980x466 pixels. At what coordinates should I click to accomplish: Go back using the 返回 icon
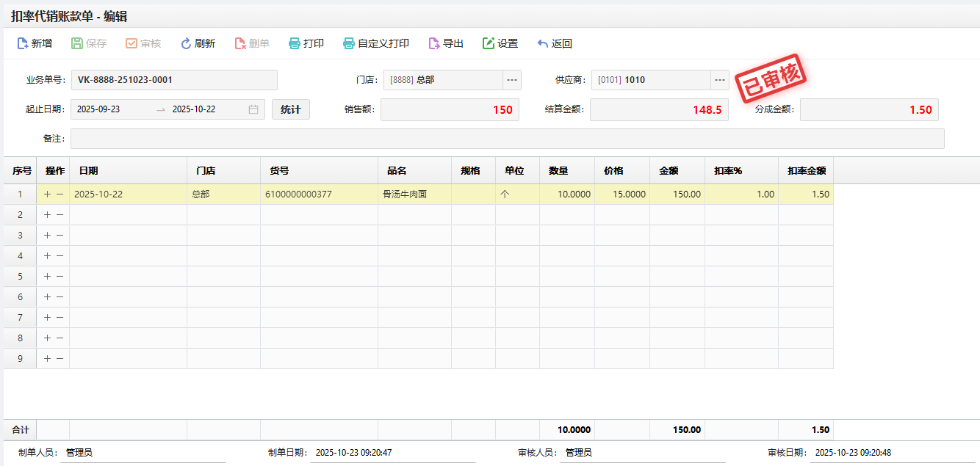pos(543,43)
